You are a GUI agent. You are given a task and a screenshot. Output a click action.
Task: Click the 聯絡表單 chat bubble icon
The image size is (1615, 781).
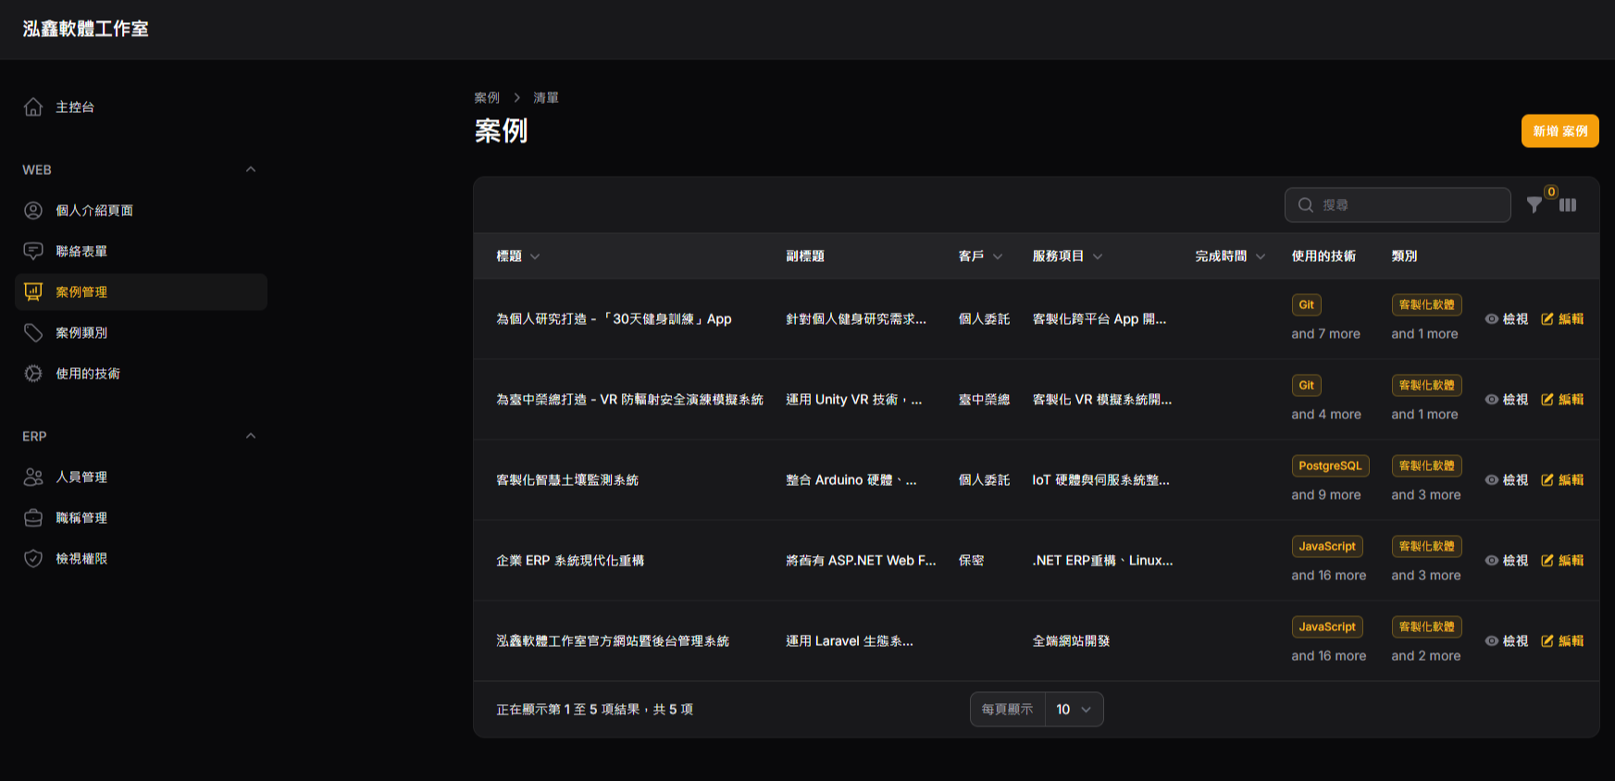33,252
